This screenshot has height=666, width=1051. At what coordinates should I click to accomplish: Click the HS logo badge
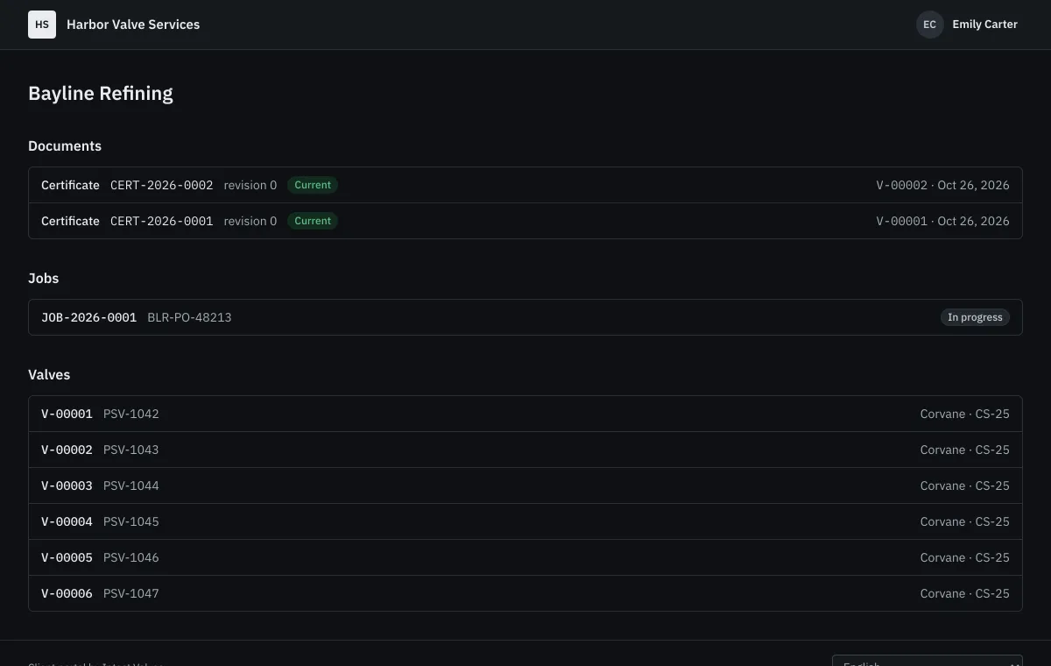tap(42, 25)
